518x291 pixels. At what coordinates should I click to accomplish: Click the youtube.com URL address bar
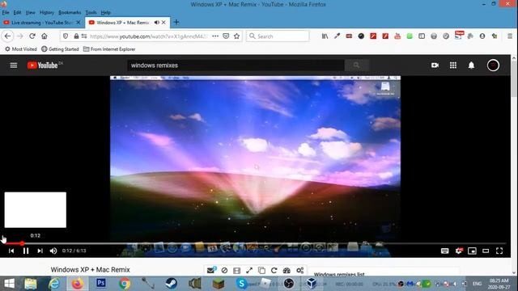148,36
